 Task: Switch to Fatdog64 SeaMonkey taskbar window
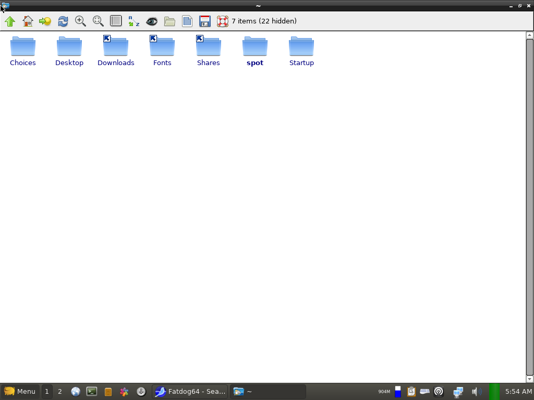coord(190,392)
